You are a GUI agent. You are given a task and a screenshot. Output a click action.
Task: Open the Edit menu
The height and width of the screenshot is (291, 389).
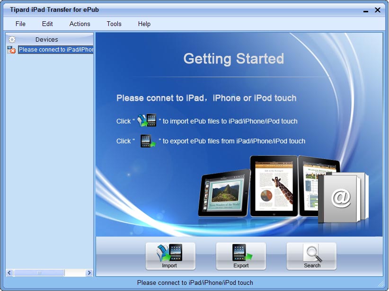pos(47,24)
